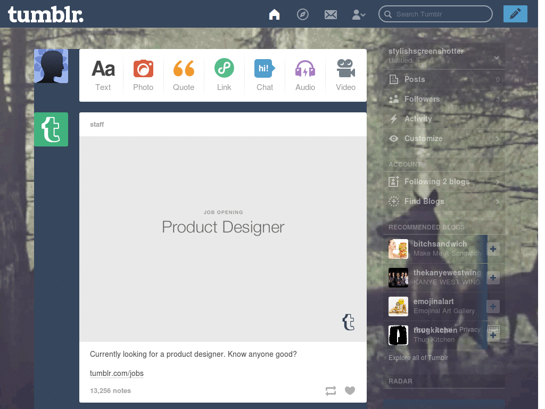Click your user avatar silhouette
This screenshot has height=409, width=545.
(x=51, y=66)
